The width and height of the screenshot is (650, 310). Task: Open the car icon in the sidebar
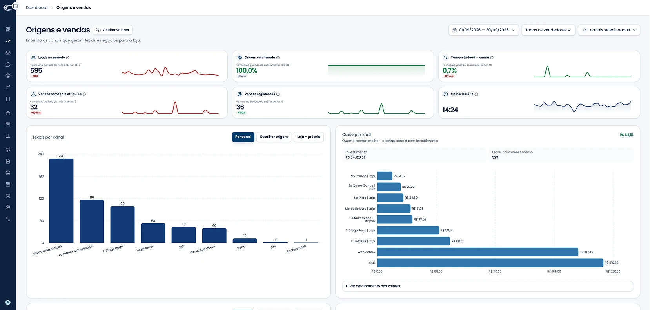point(8,113)
